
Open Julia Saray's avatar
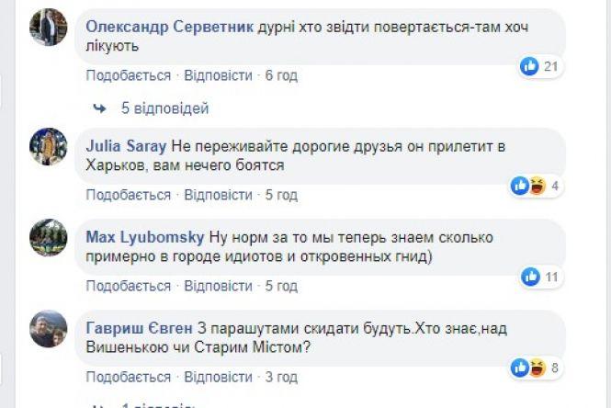[x=49, y=147]
